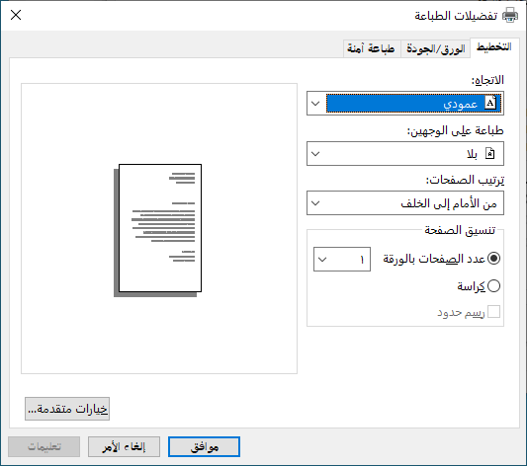The image size is (527, 466).
Task: Open خيارات متقدمة advanced options
Action: 67,409
